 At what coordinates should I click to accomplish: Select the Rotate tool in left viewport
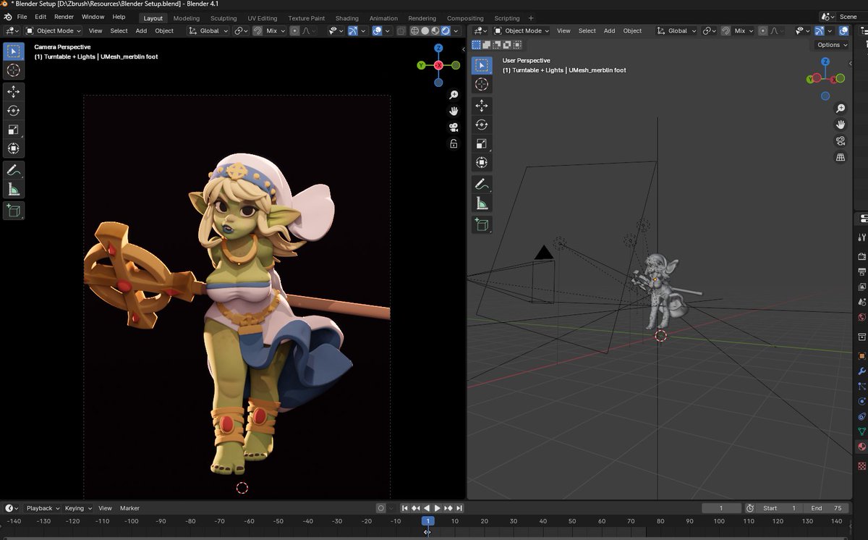click(13, 111)
